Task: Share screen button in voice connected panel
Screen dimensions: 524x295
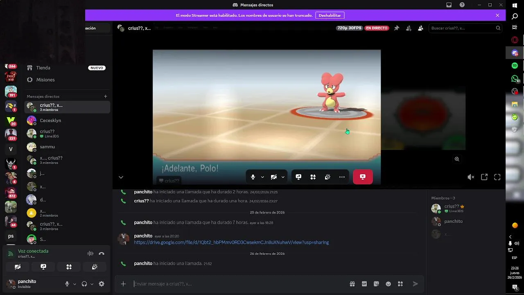Action: pos(43,267)
